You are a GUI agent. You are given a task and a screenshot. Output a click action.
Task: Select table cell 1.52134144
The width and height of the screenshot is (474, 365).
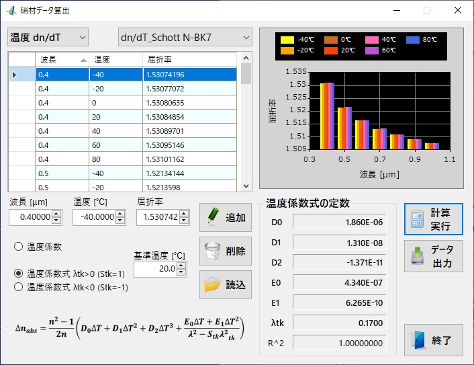(x=189, y=173)
